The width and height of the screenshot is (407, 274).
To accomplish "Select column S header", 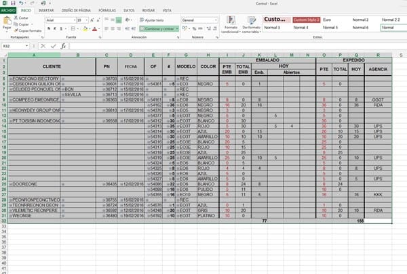I will click(401, 55).
